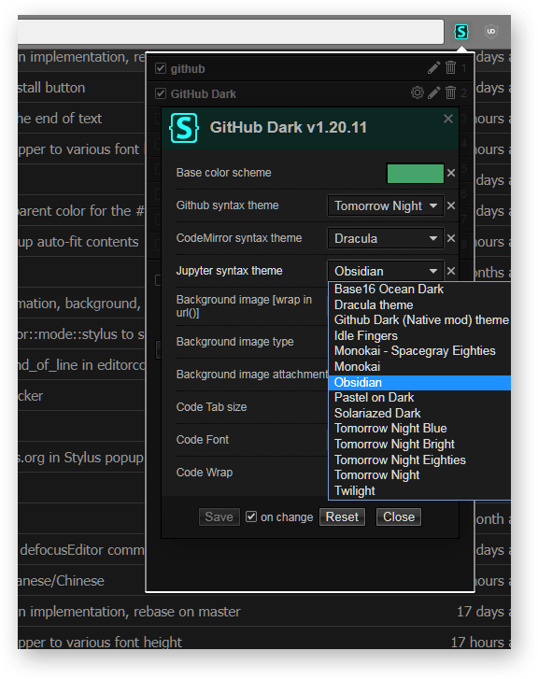Close the GitHub Dark config dialog X
538x679 pixels.
pyautogui.click(x=448, y=119)
